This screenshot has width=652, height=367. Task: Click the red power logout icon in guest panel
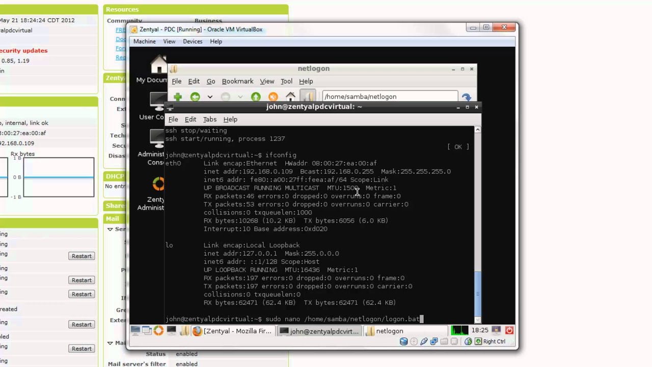pos(508,330)
